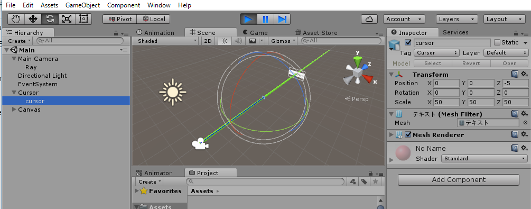Open Hierarchy Create dropdown
The height and width of the screenshot is (209, 531).
click(20, 41)
